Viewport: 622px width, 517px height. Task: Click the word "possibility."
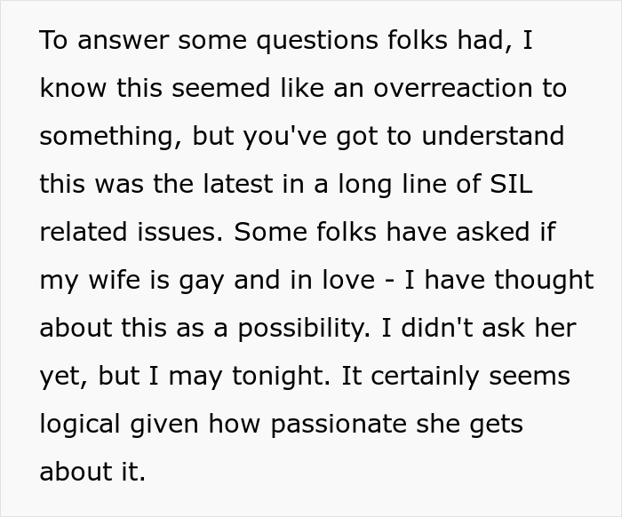(x=304, y=329)
